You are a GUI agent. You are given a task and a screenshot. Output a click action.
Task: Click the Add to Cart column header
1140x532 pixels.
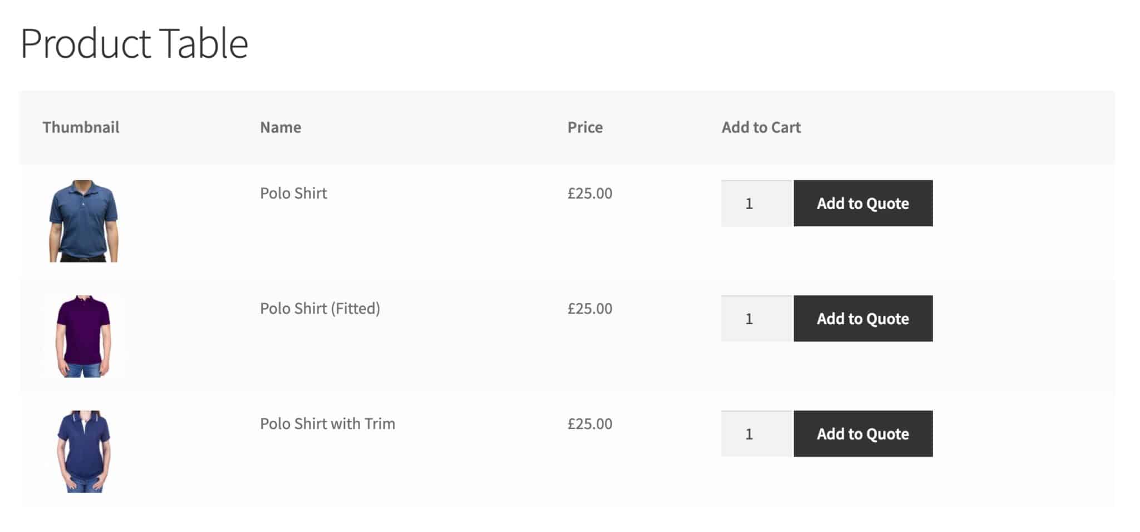click(760, 127)
